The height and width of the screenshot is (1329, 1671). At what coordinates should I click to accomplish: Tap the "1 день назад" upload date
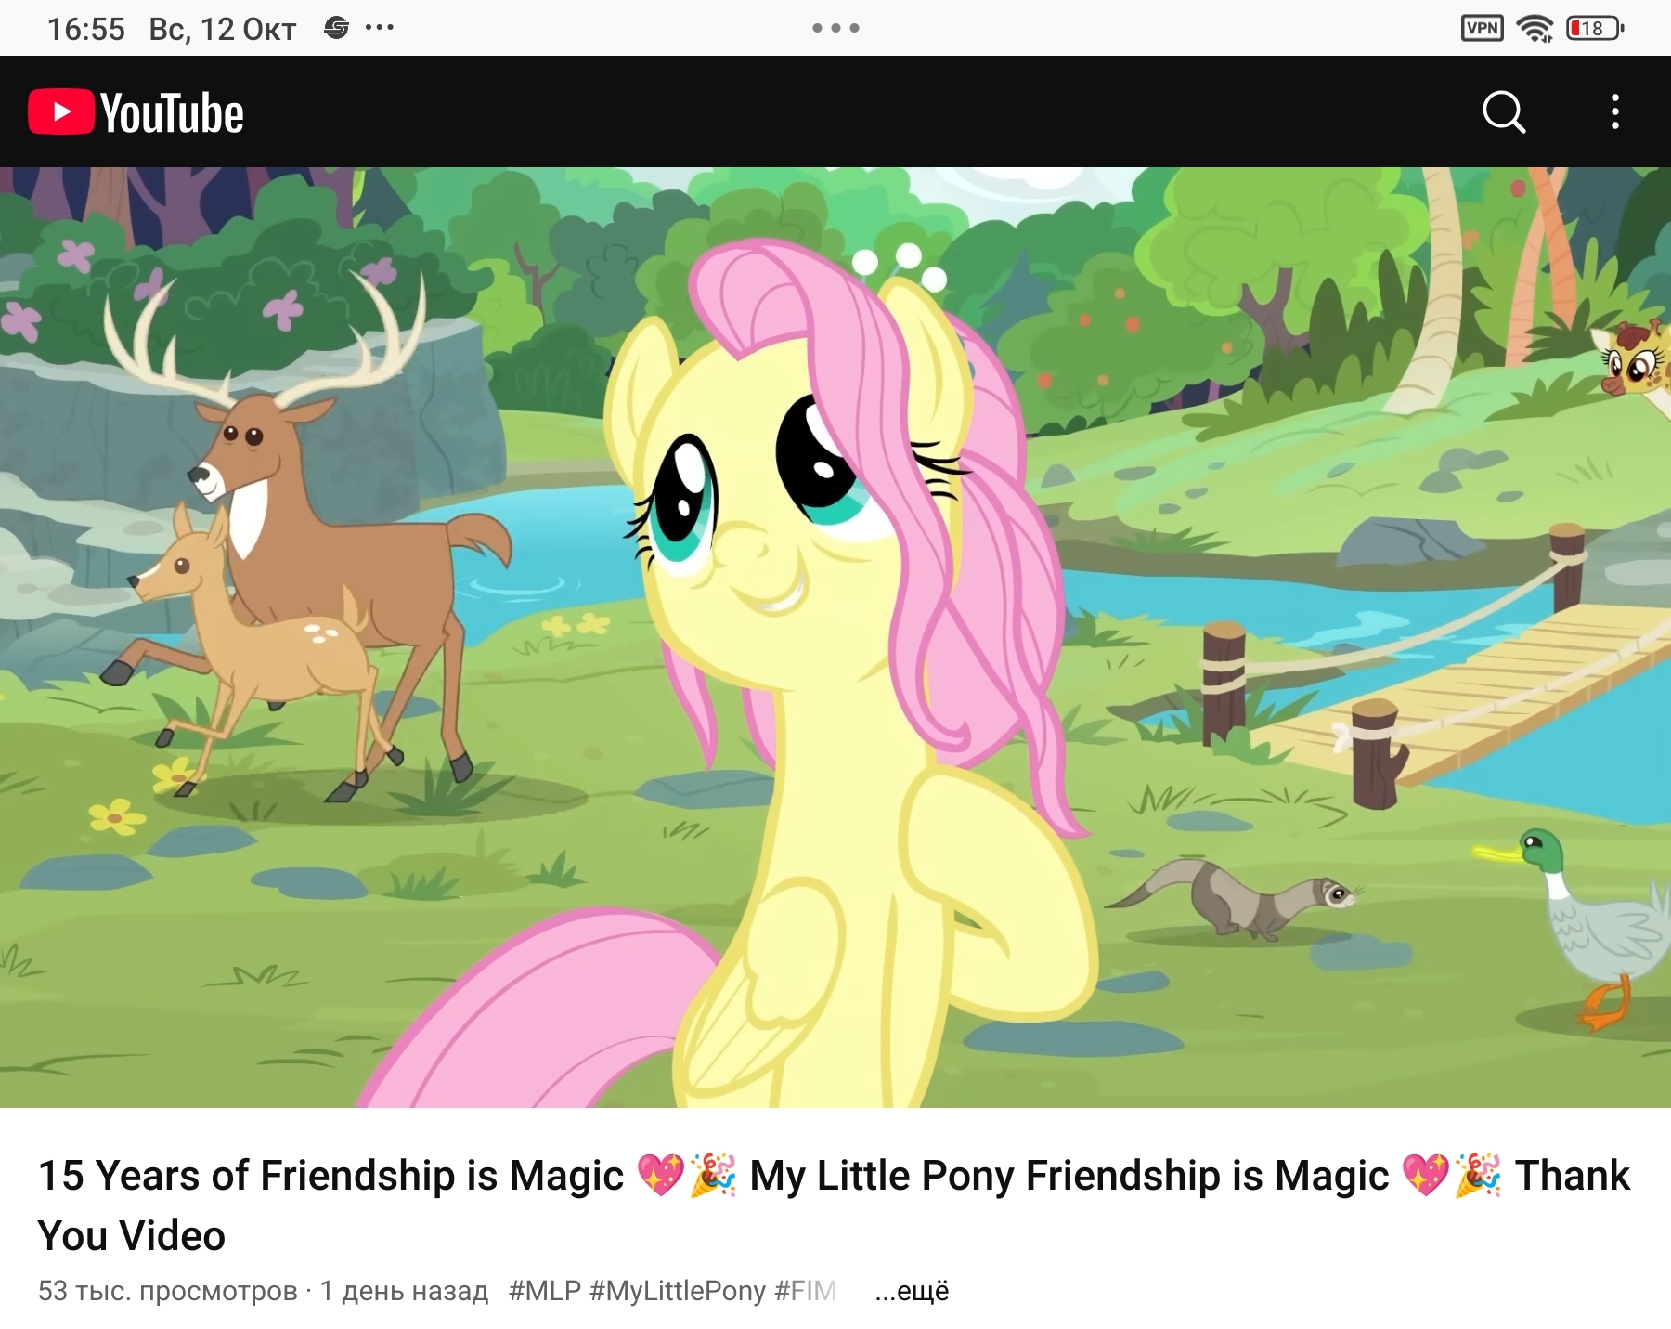[404, 1291]
